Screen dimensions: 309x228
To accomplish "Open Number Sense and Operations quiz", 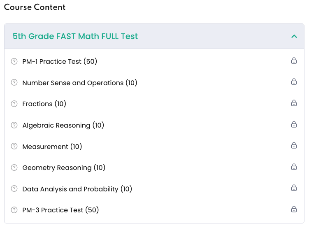I will point(80,83).
